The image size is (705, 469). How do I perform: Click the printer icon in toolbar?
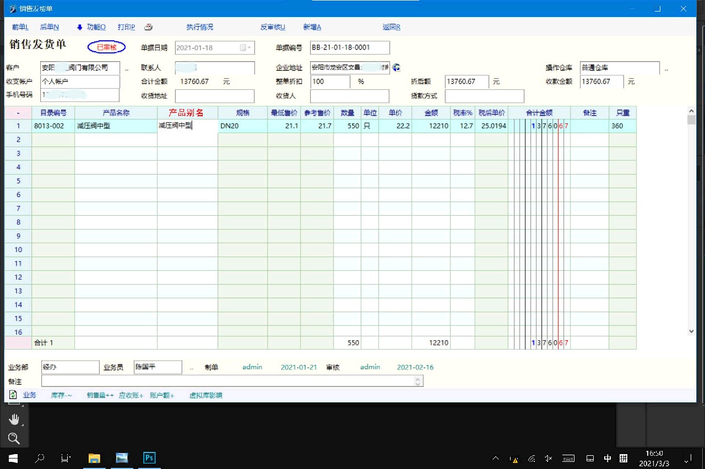click(x=148, y=27)
